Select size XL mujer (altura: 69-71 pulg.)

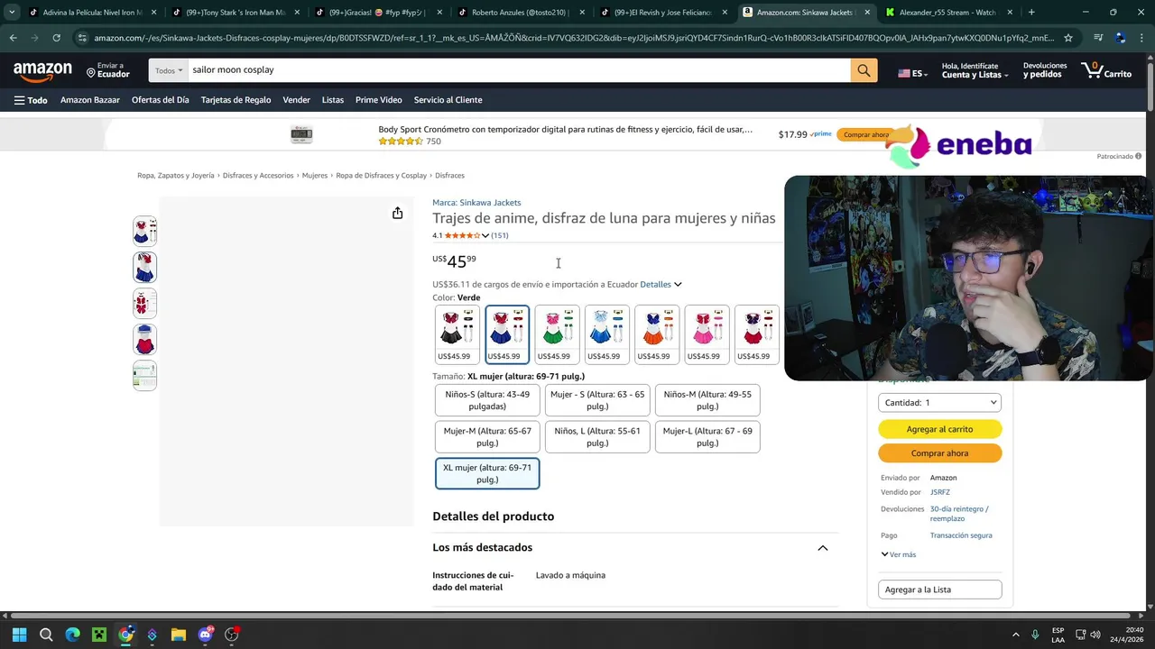pyautogui.click(x=487, y=474)
